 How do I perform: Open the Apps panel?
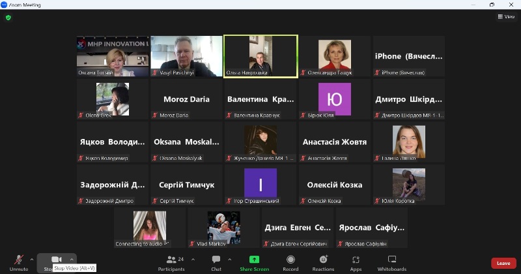(356, 262)
